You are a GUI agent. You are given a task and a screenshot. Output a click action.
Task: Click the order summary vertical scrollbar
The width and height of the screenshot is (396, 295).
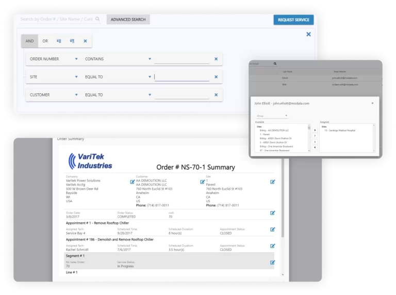click(283, 198)
